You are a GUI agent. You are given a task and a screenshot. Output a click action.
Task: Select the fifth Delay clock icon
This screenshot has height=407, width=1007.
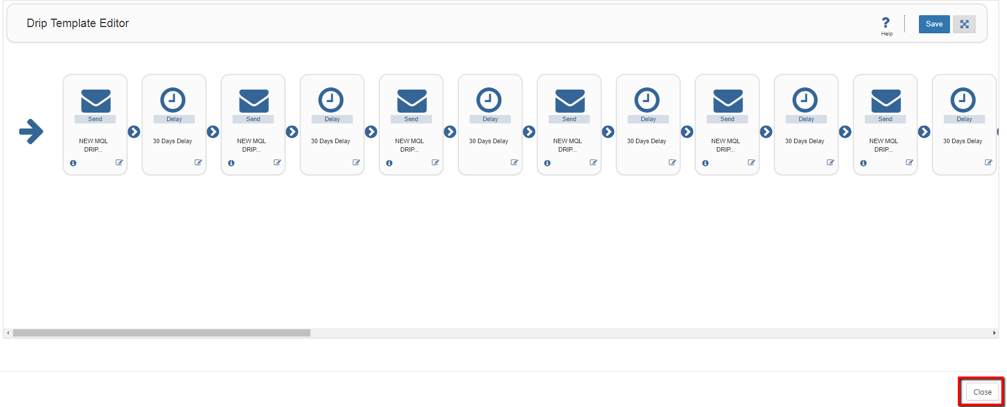(x=805, y=100)
